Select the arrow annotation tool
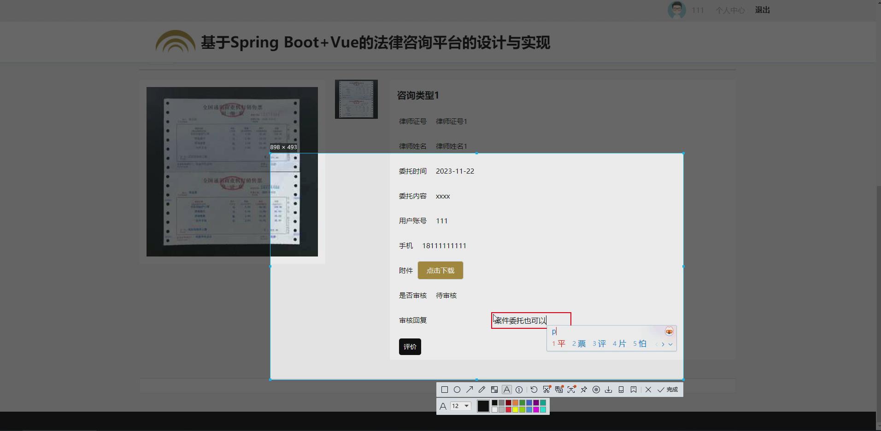The image size is (881, 431). click(x=469, y=390)
